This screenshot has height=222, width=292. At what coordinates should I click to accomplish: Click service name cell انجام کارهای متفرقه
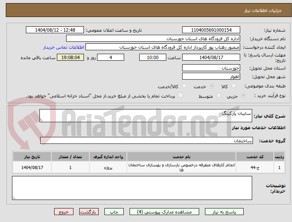coord(181,167)
